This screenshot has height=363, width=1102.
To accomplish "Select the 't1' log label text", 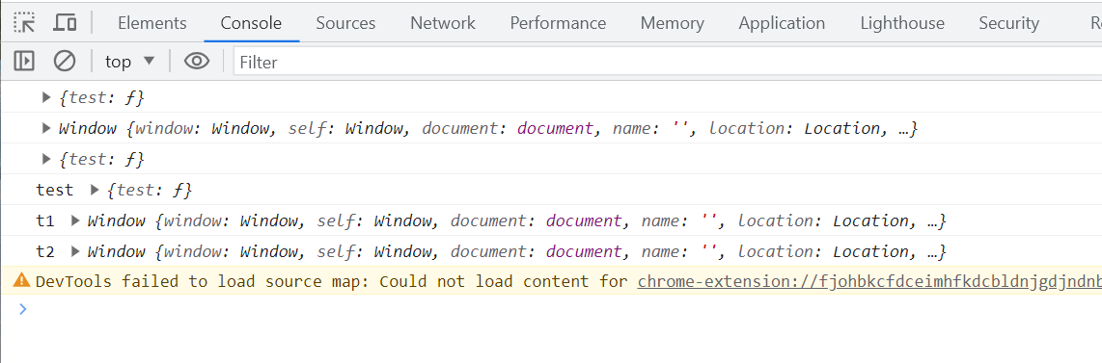I will (x=45, y=220).
